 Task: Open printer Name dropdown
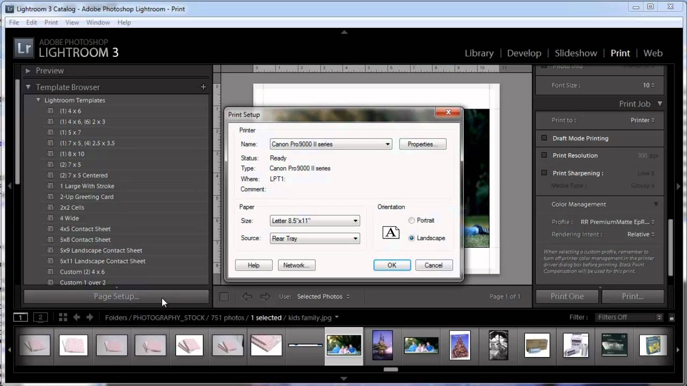[x=331, y=144]
